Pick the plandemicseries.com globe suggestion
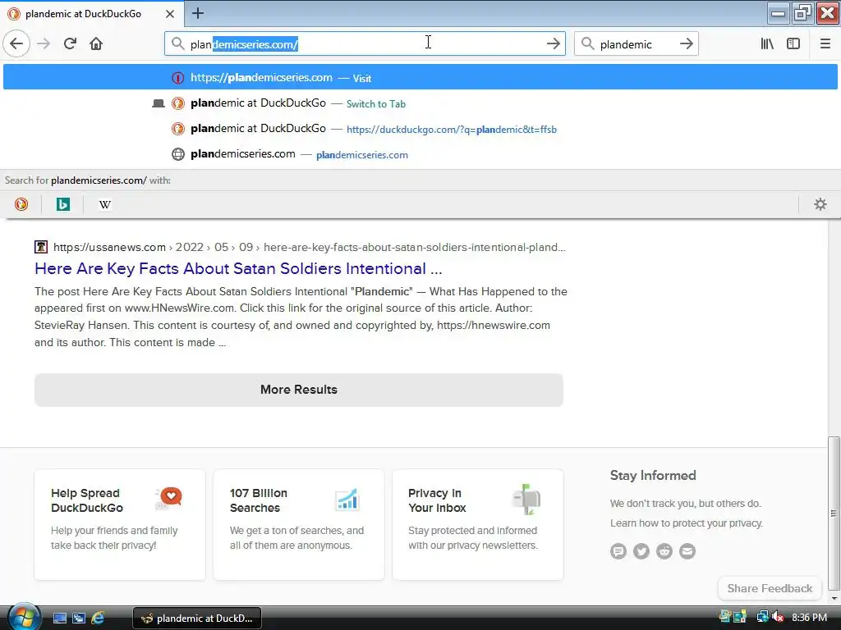 click(420, 154)
